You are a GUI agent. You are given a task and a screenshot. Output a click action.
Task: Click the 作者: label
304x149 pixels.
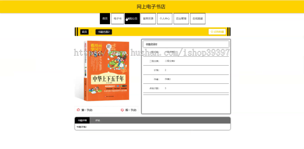coord(156,79)
